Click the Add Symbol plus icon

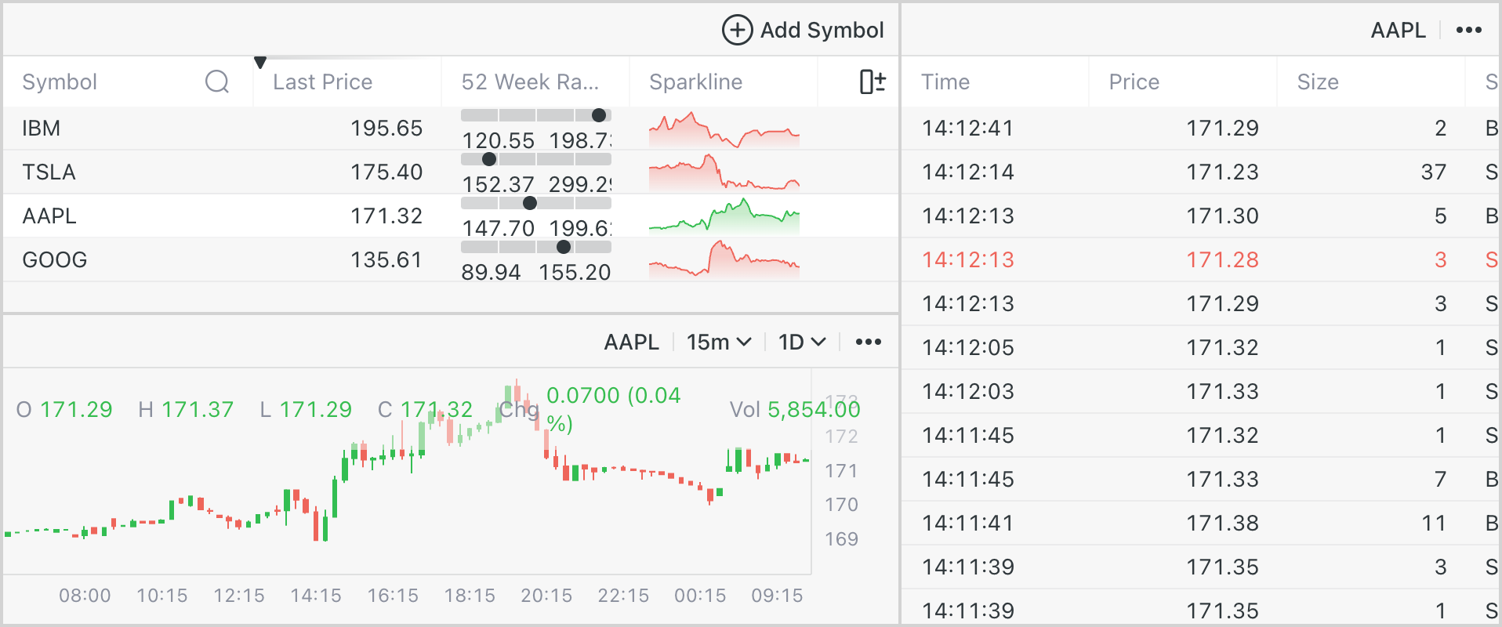coord(737,30)
